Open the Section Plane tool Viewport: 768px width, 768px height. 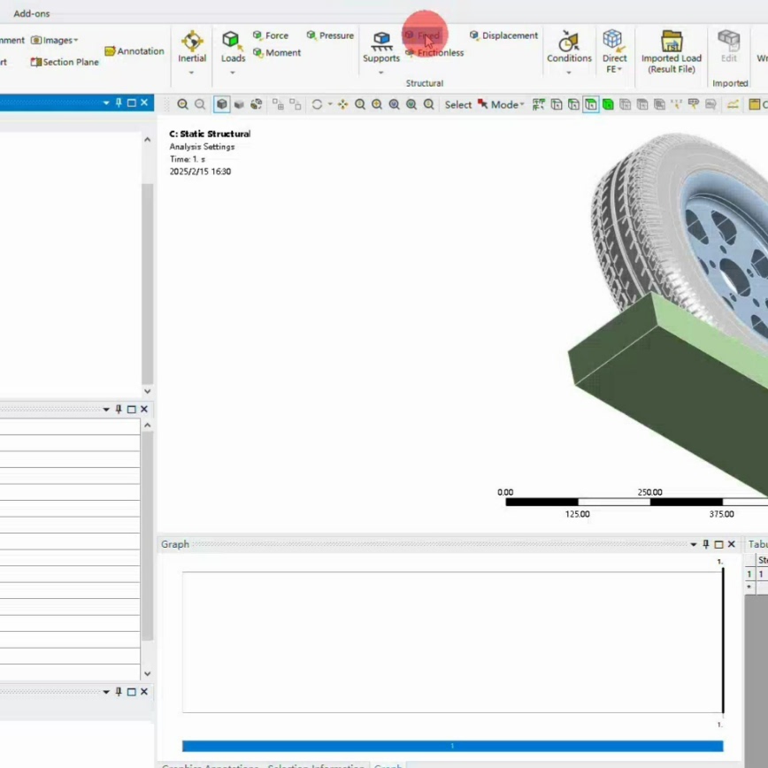point(65,62)
